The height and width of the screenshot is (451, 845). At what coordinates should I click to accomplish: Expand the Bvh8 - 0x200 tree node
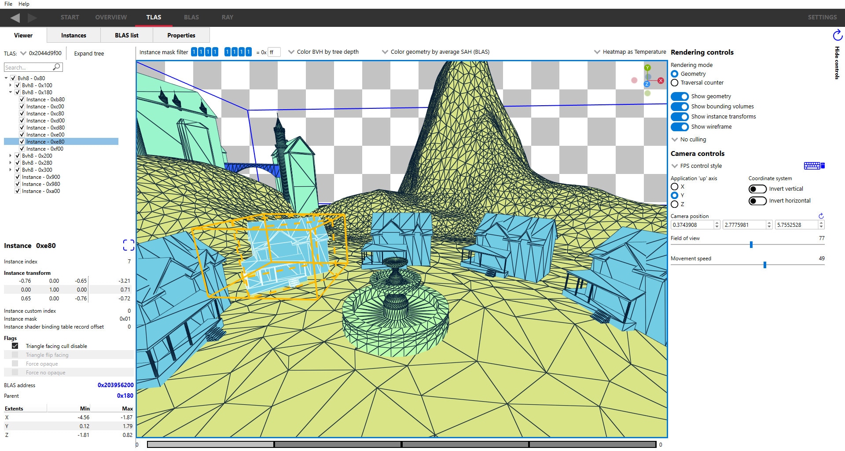tap(11, 156)
